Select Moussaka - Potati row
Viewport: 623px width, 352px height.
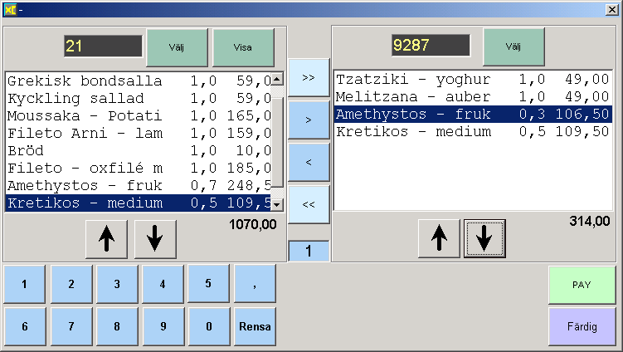click(139, 116)
